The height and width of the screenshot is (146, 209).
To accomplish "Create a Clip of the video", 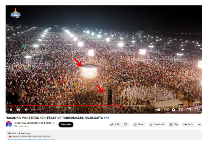I will pos(174,124).
